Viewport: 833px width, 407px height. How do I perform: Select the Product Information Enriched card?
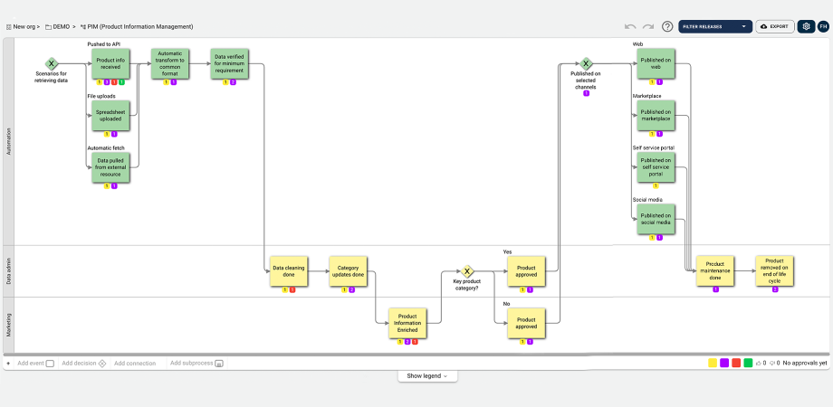407,323
